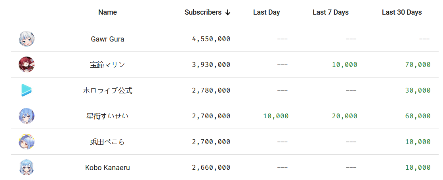Image resolution: width=443 pixels, height=180 pixels.
Task: Sort by Last 7 Days header
Action: [330, 12]
